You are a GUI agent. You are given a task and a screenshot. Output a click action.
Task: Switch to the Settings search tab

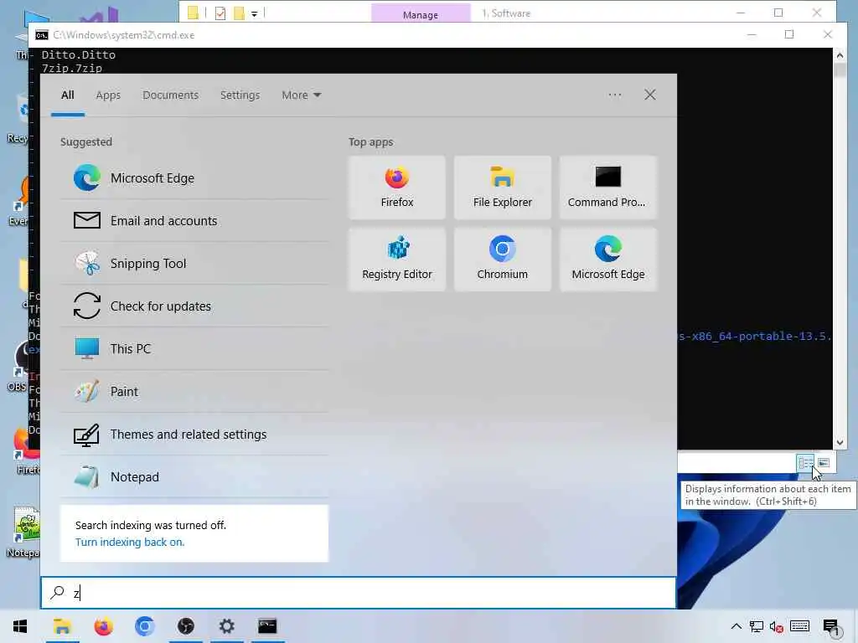tap(240, 95)
